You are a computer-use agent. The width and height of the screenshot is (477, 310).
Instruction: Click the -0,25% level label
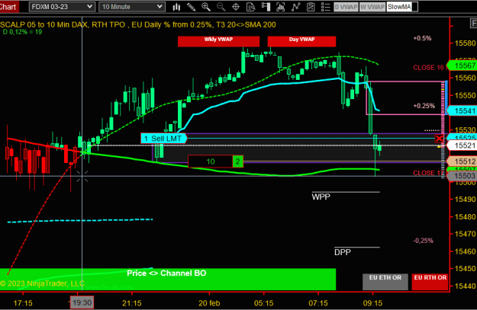423,241
